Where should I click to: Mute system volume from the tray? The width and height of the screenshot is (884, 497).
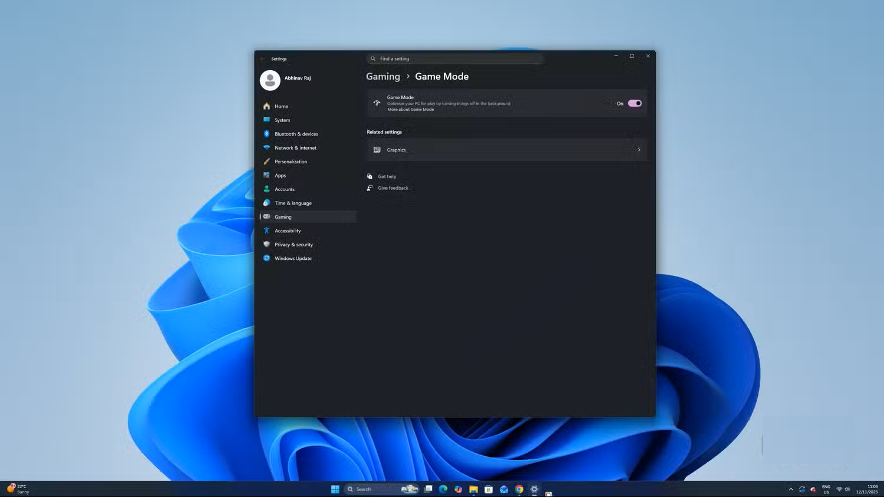(847, 489)
